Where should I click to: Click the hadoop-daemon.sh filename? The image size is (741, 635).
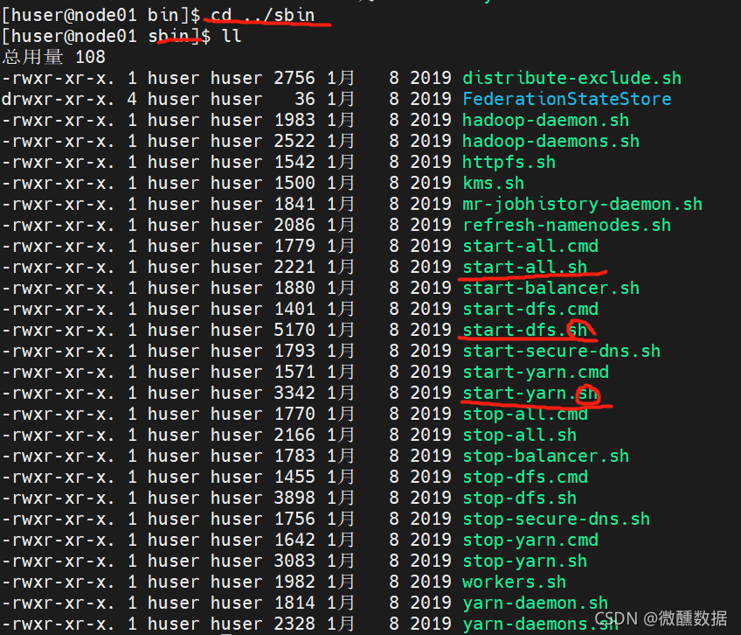point(546,120)
